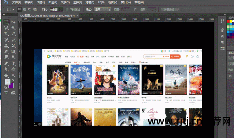Screen dimensions: 234x138
Task: Swap the width and height values
Action: click(x=135, y=10)
